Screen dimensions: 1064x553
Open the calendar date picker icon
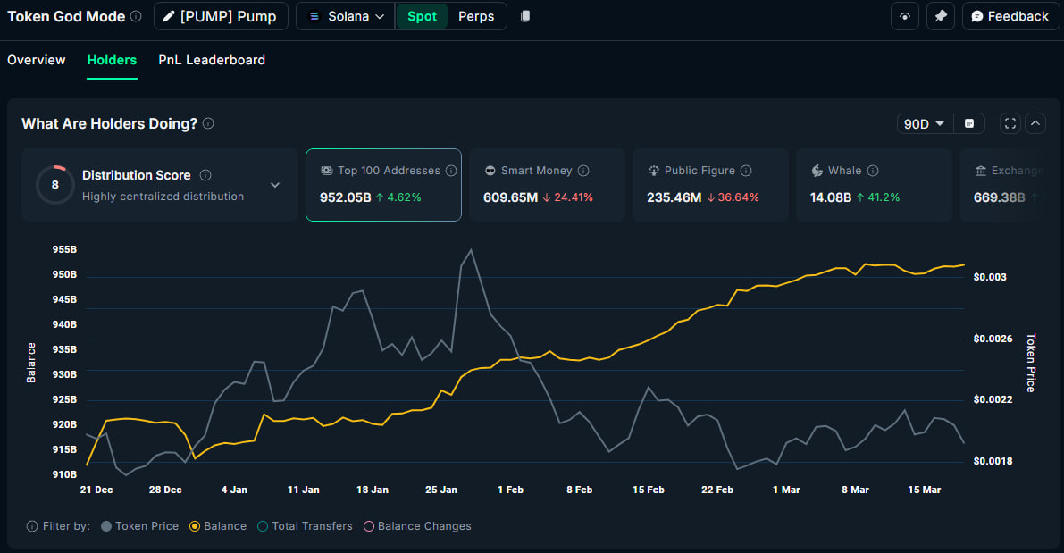pyautogui.click(x=969, y=123)
